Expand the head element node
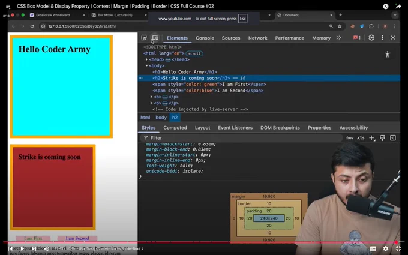 point(147,59)
